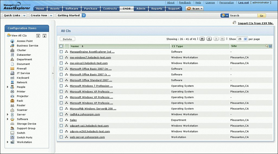
Task: Click into the Search input field
Action: coord(243,16)
